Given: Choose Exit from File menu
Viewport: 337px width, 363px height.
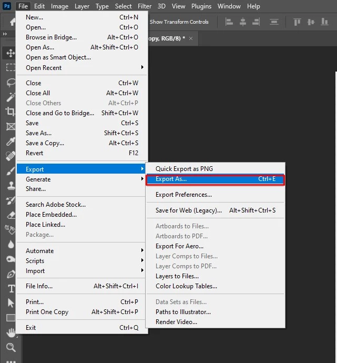Looking at the screenshot, I should coord(82,327).
